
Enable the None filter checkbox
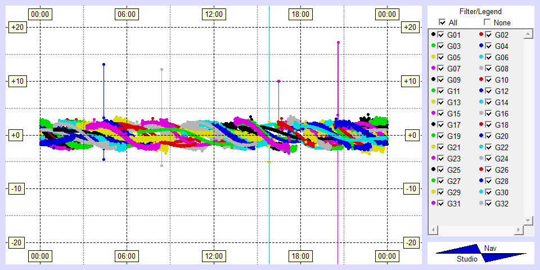point(487,22)
